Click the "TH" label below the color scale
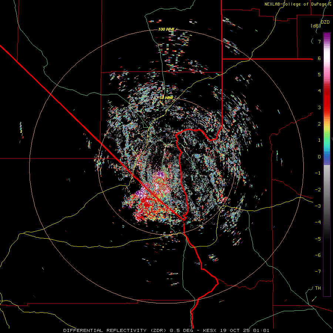333x333 pixels. point(318,288)
